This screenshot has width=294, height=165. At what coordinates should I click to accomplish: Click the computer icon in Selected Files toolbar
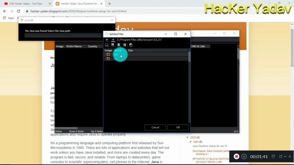click(107, 45)
